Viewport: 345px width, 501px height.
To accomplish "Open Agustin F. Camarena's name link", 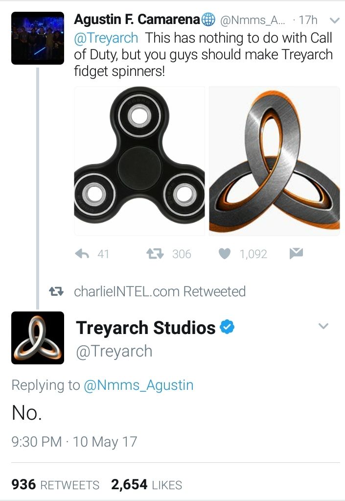I will (x=138, y=20).
